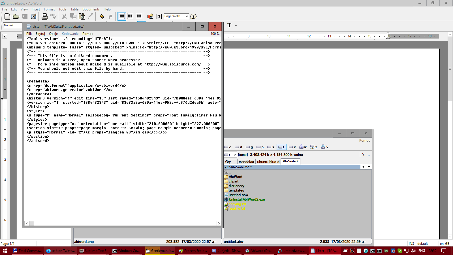The width and height of the screenshot is (453, 255).
Task: Open a file with the folder icon
Action: tap(16, 16)
